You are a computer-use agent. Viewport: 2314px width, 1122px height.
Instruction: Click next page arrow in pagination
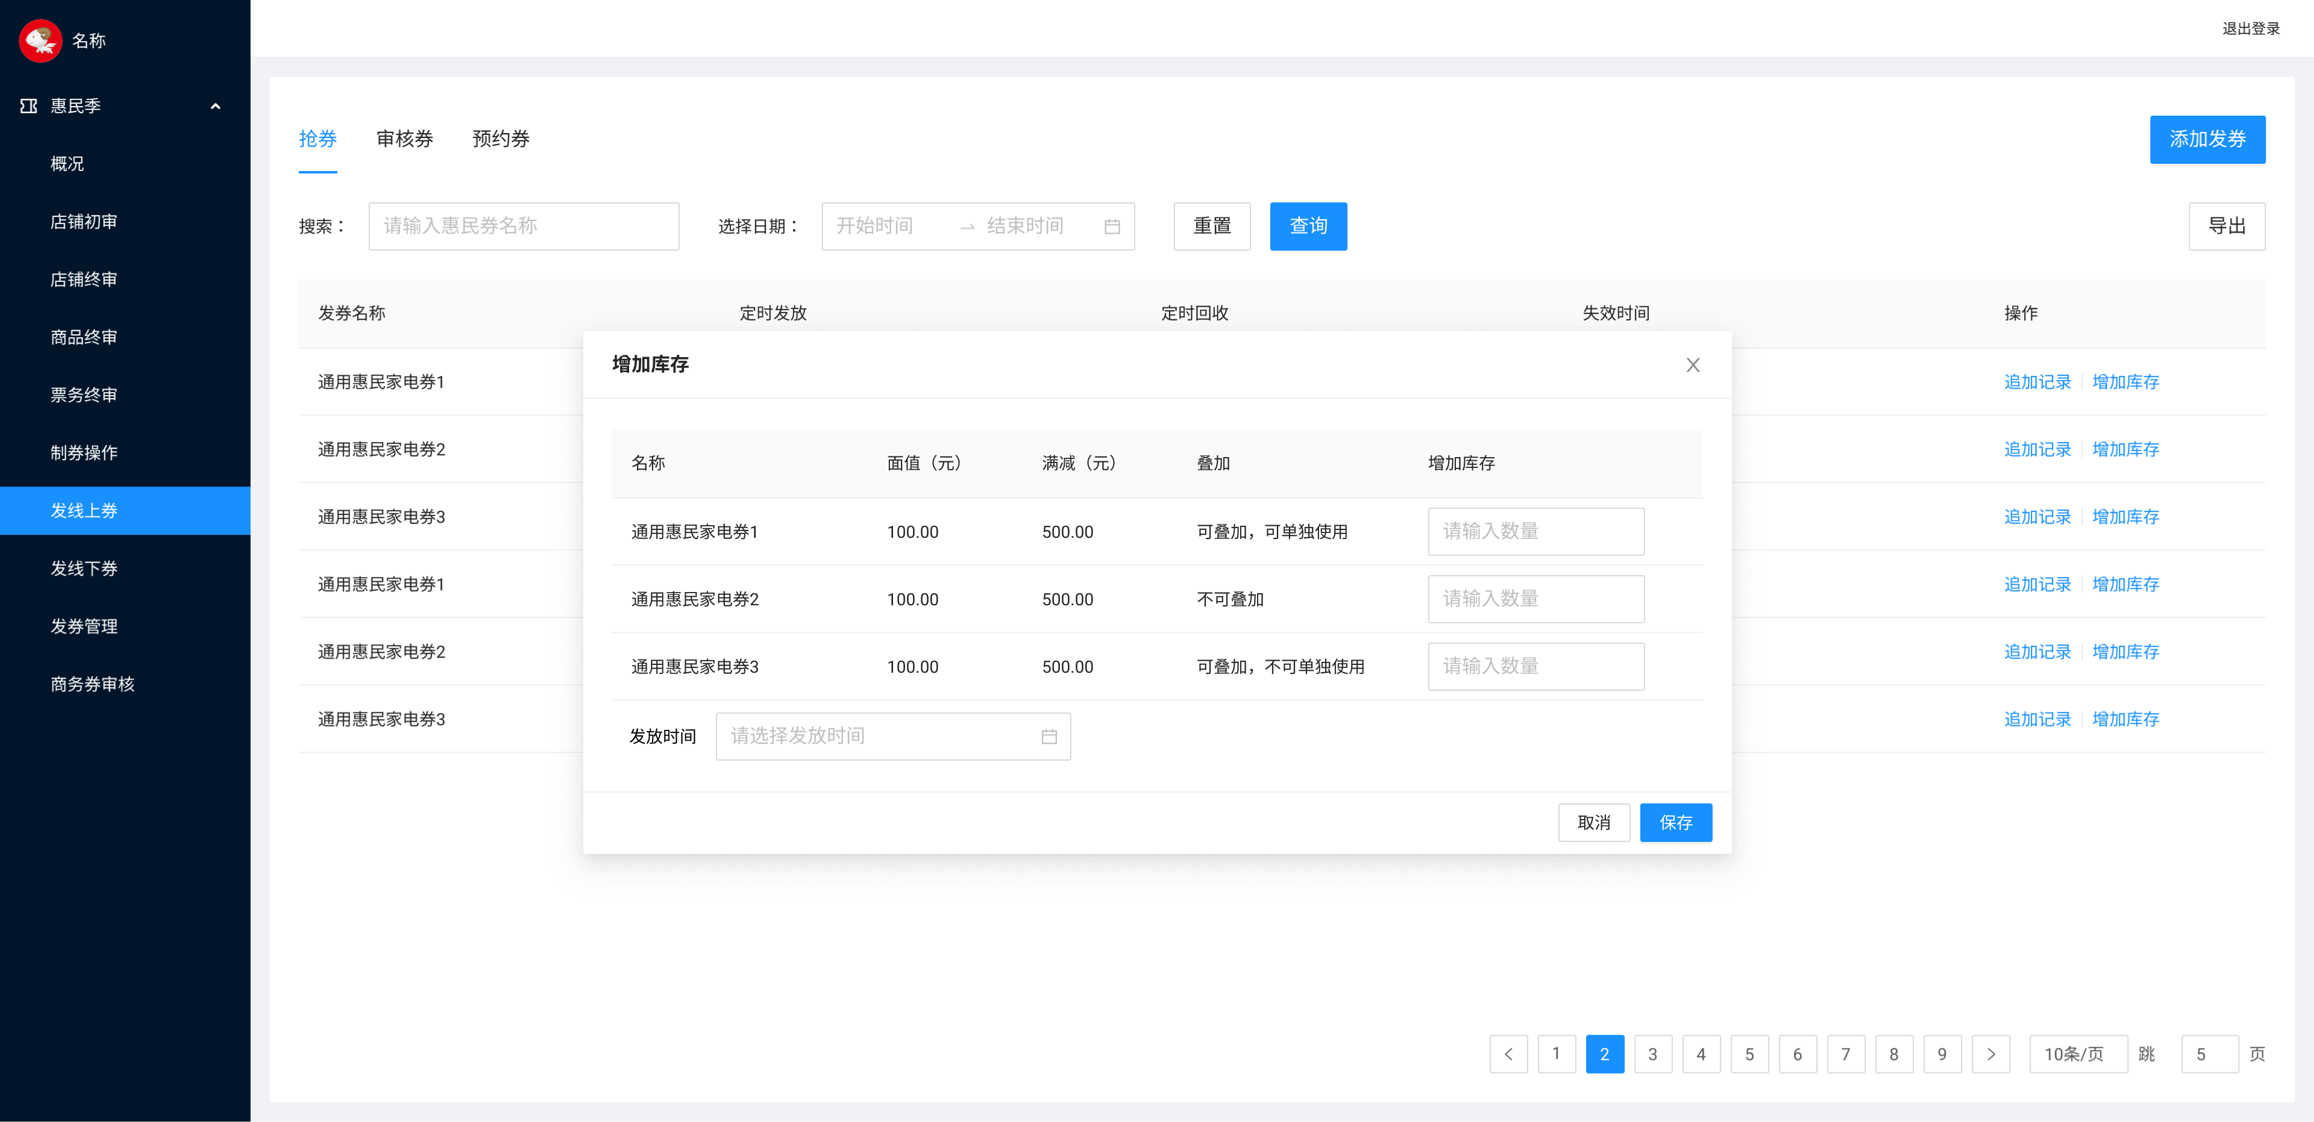(1991, 1053)
